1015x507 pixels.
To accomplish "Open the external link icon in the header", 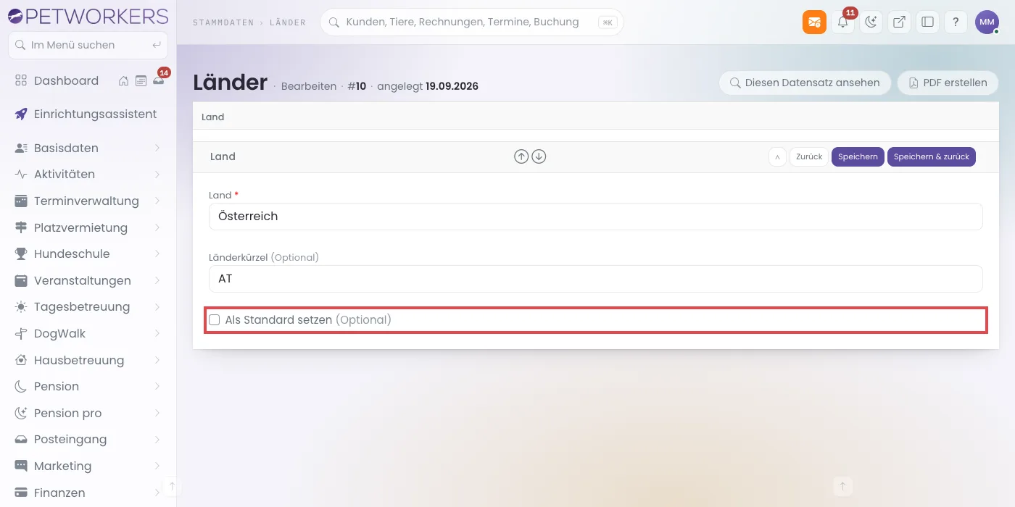I will pyautogui.click(x=899, y=22).
